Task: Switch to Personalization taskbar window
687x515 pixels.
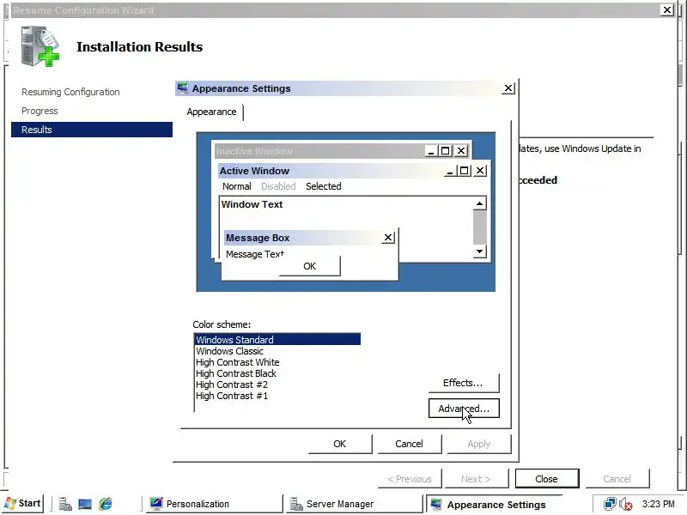Action: click(x=213, y=504)
